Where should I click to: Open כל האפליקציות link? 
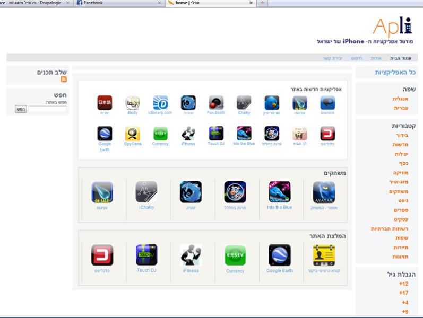tap(395, 72)
